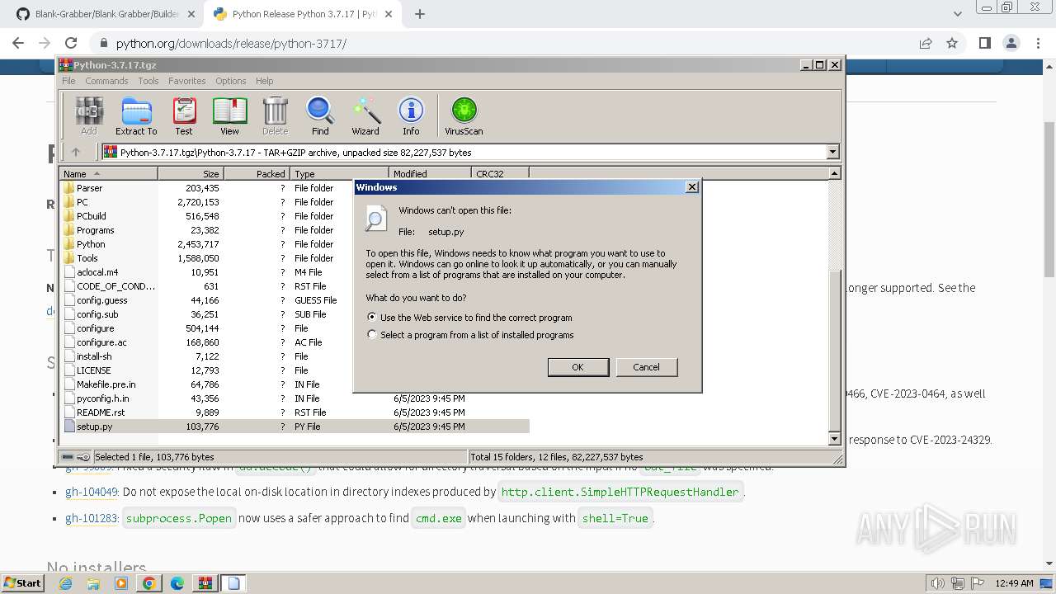Select the Makefile.pre.in file row
1056x594 pixels.
295,384
